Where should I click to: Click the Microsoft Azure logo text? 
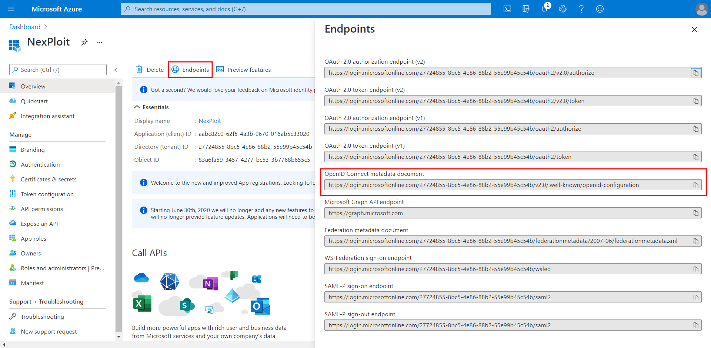57,9
